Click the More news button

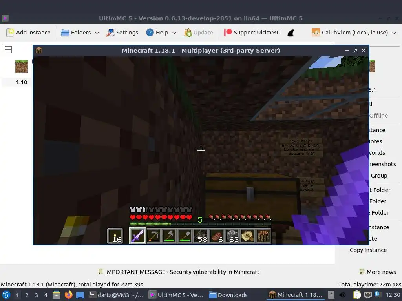click(378, 272)
